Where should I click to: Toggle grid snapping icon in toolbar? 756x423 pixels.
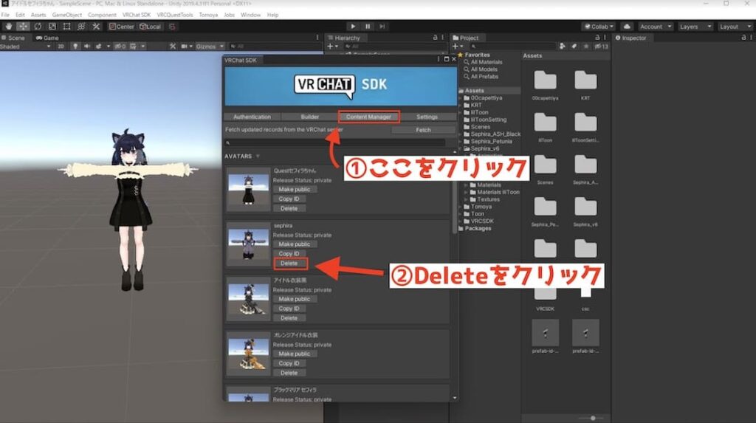(172, 27)
